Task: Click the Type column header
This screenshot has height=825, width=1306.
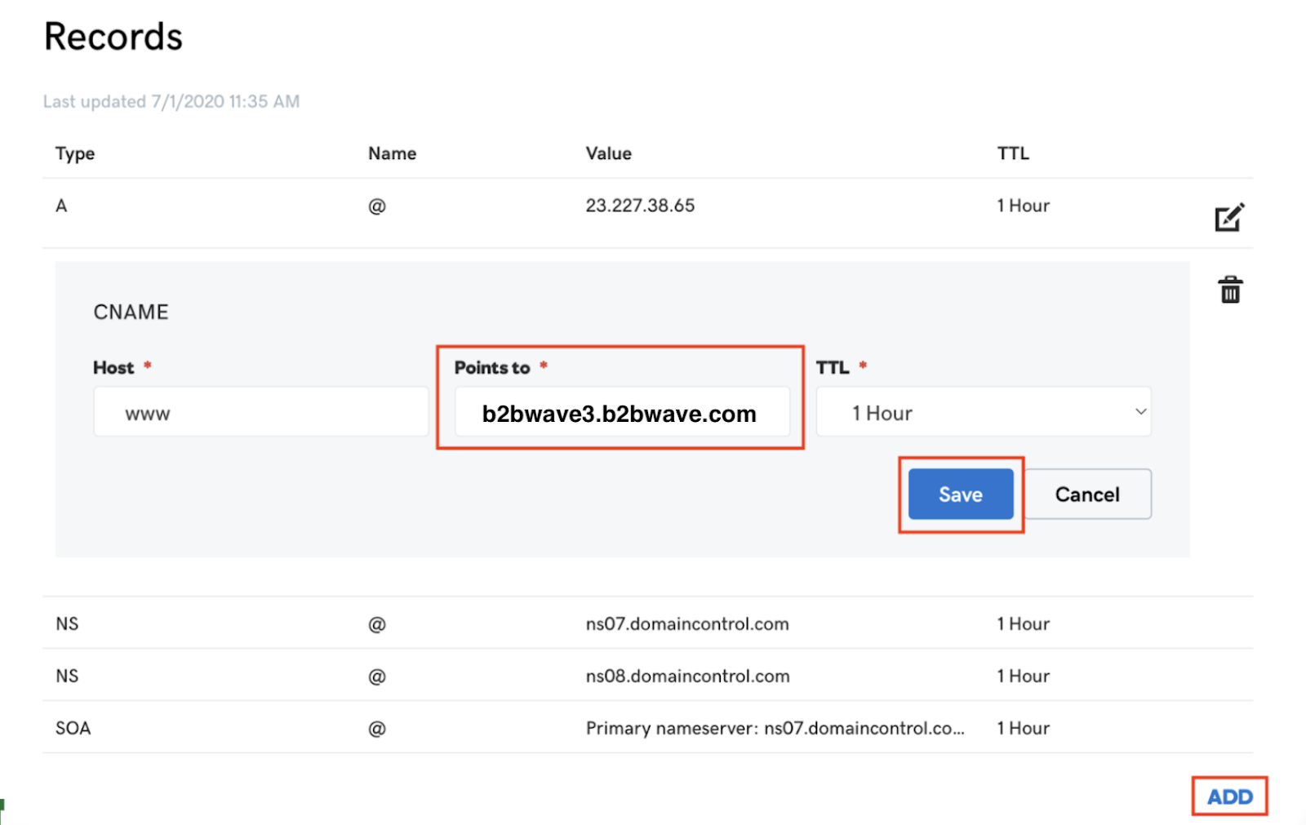Action: click(x=75, y=153)
